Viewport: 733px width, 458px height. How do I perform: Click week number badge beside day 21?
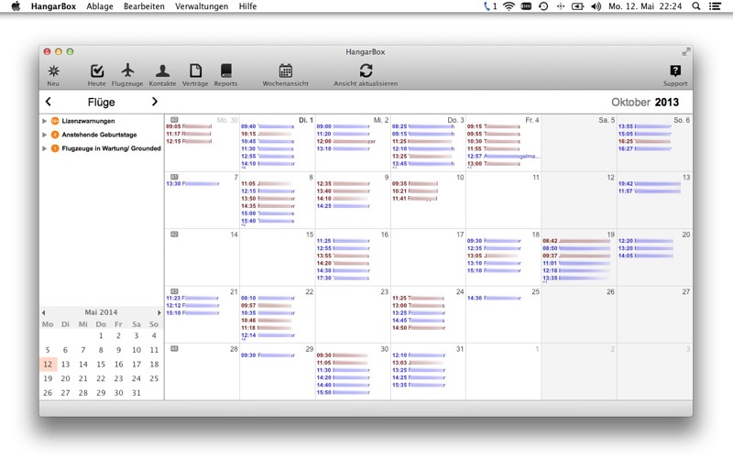[174, 291]
